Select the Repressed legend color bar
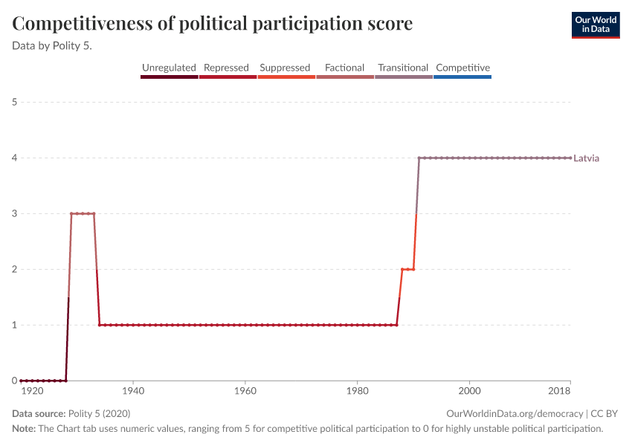The width and height of the screenshot is (632, 446). [228, 77]
